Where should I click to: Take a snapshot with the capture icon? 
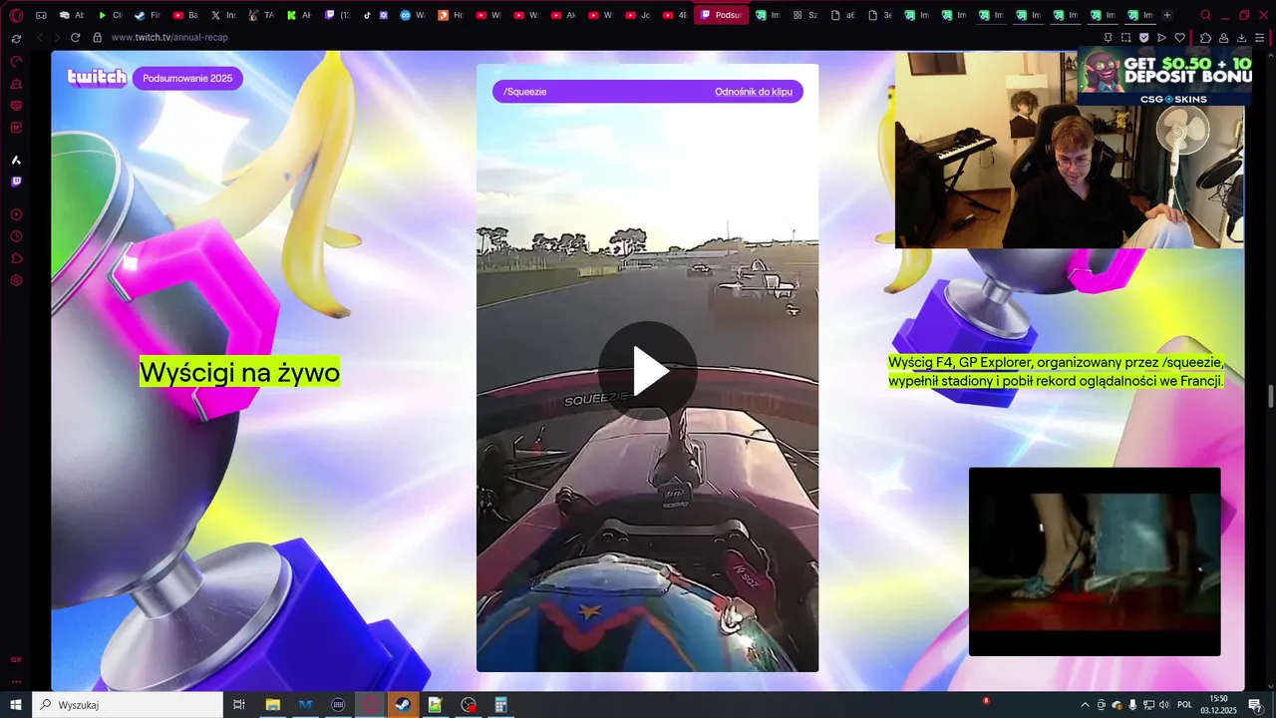1125,37
